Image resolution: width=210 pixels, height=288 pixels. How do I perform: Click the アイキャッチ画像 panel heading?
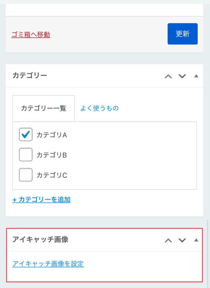[40, 240]
